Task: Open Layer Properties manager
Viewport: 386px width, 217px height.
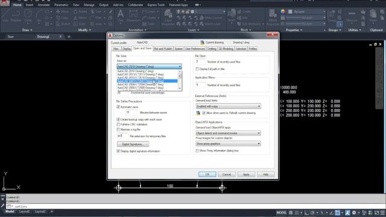Action: (x=168, y=17)
